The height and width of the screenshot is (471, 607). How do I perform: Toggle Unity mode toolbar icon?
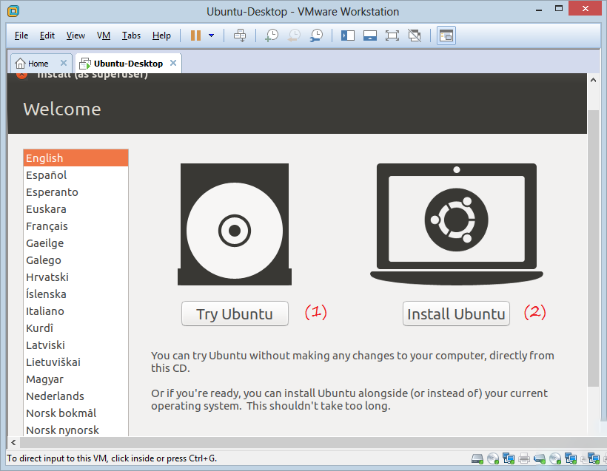pyautogui.click(x=415, y=35)
